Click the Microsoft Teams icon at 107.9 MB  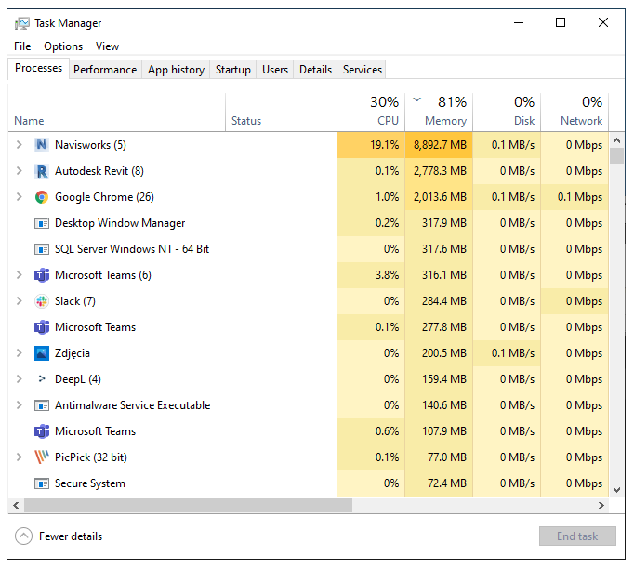[42, 431]
